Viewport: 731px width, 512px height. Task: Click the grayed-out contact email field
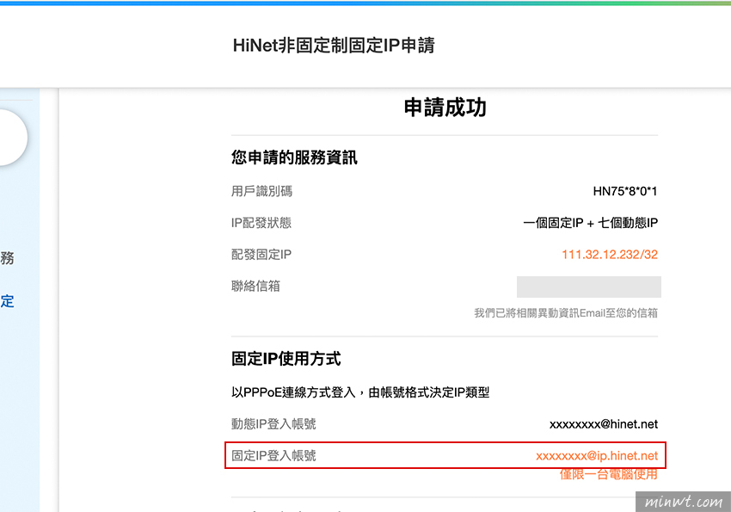click(x=589, y=287)
